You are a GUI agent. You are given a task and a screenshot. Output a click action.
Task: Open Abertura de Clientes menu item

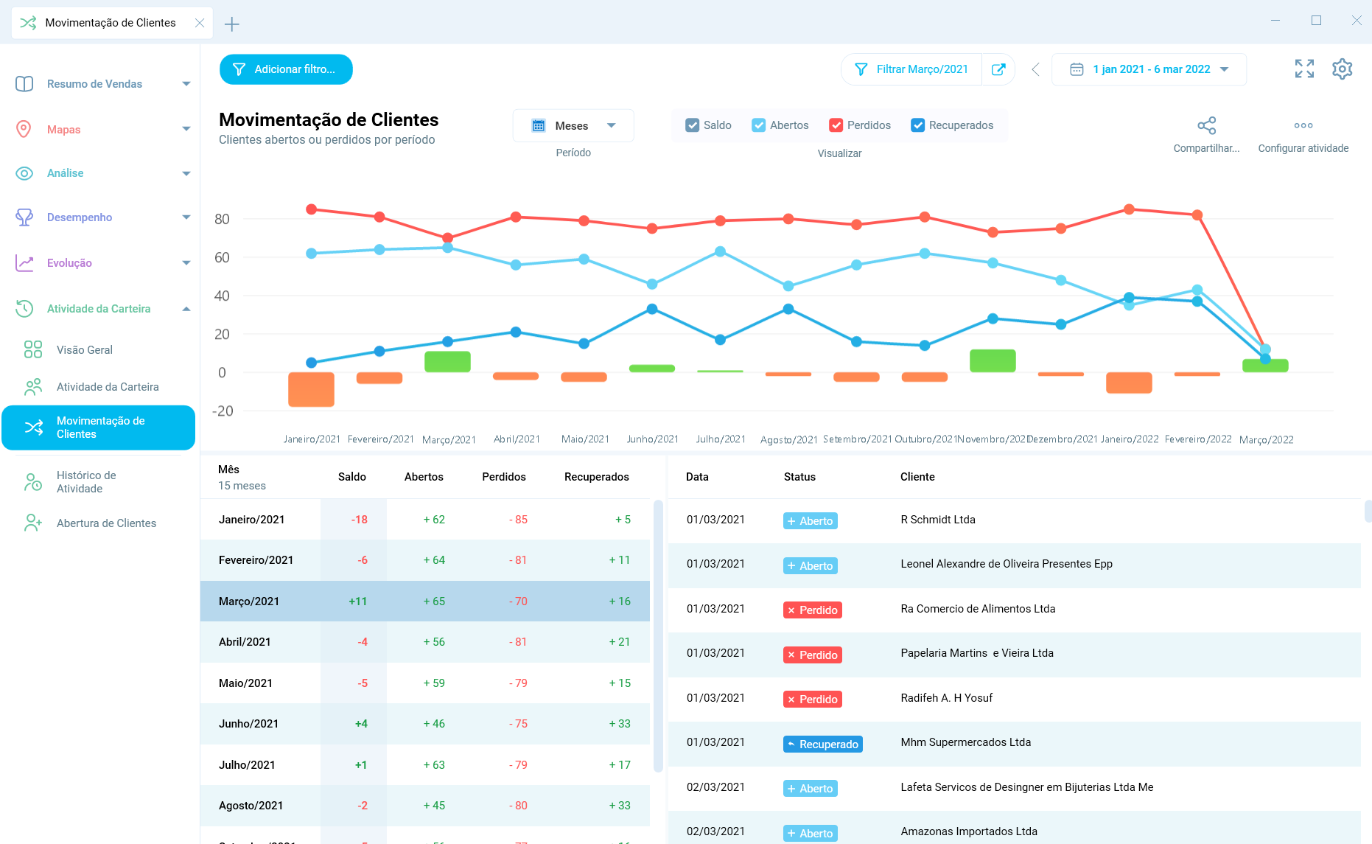tap(106, 523)
